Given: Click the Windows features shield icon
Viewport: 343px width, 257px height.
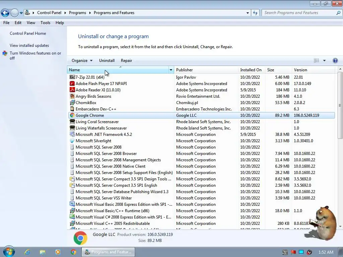Looking at the screenshot, I should click(5, 53).
